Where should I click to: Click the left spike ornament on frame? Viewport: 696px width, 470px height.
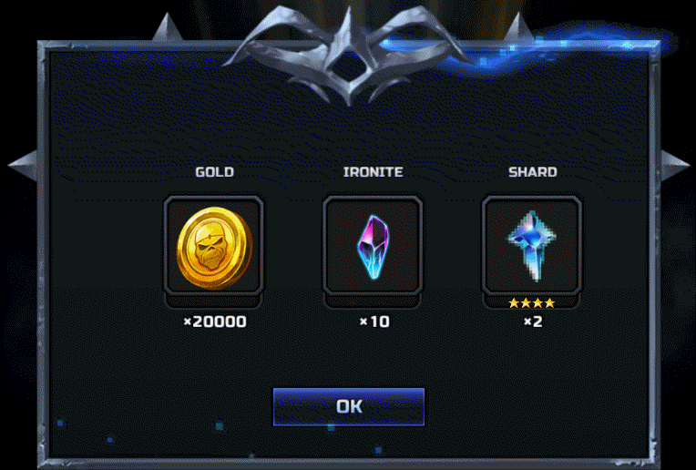click(x=23, y=166)
